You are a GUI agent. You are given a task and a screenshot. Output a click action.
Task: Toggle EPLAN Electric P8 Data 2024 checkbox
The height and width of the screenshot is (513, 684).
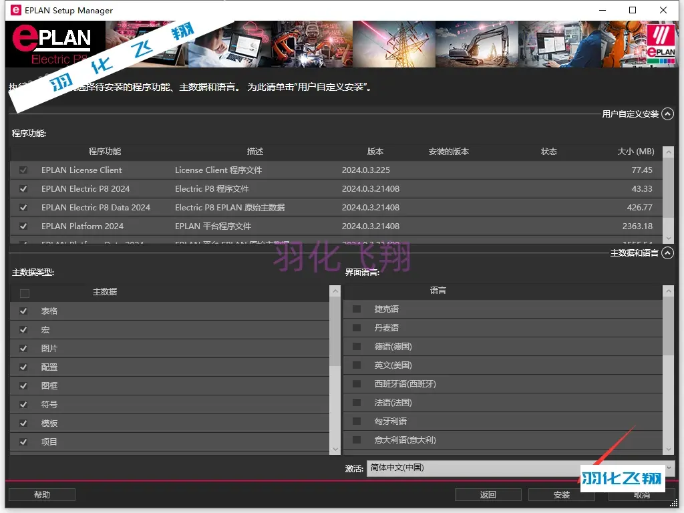tap(24, 208)
